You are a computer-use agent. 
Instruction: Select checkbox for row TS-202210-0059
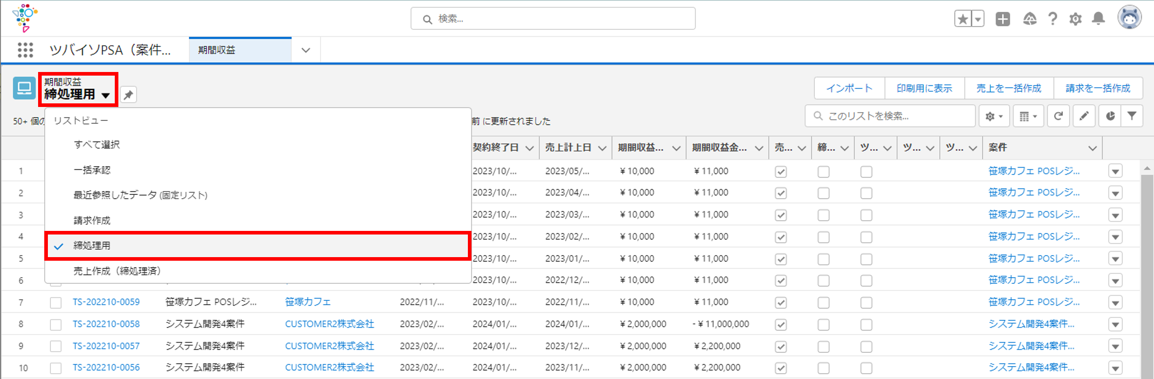56,303
